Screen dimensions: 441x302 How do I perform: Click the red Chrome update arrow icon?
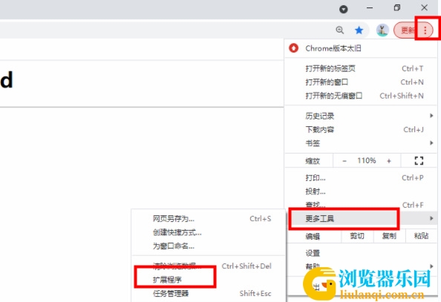pos(293,48)
